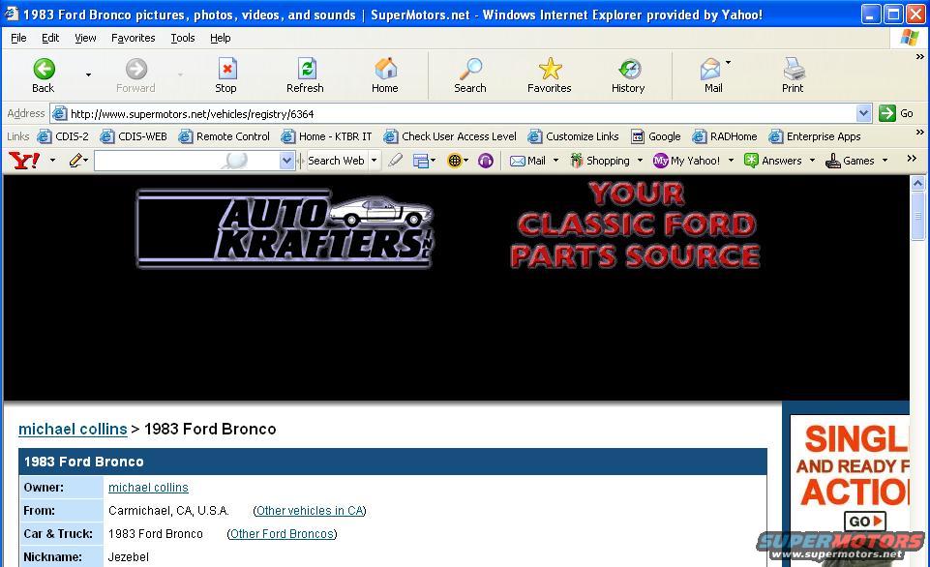Open the Back button history dropdown
Viewport: 930px width, 567px height.
[88, 75]
